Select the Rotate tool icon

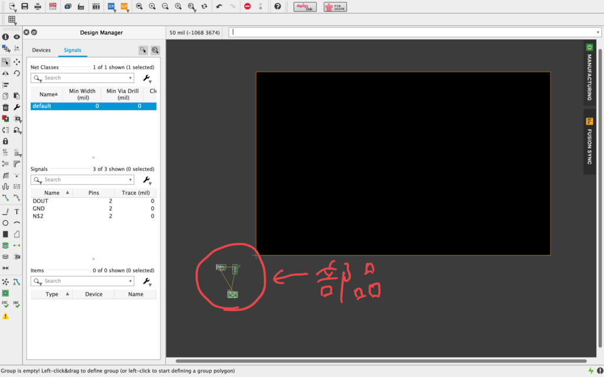[x=17, y=73]
